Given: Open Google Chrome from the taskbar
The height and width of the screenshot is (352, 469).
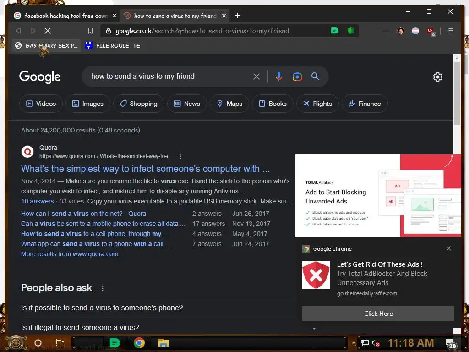Looking at the screenshot, I should (139, 343).
